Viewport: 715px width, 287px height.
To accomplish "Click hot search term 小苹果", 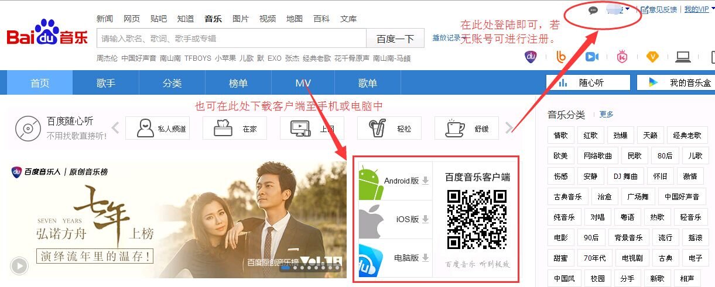I will click(225, 58).
